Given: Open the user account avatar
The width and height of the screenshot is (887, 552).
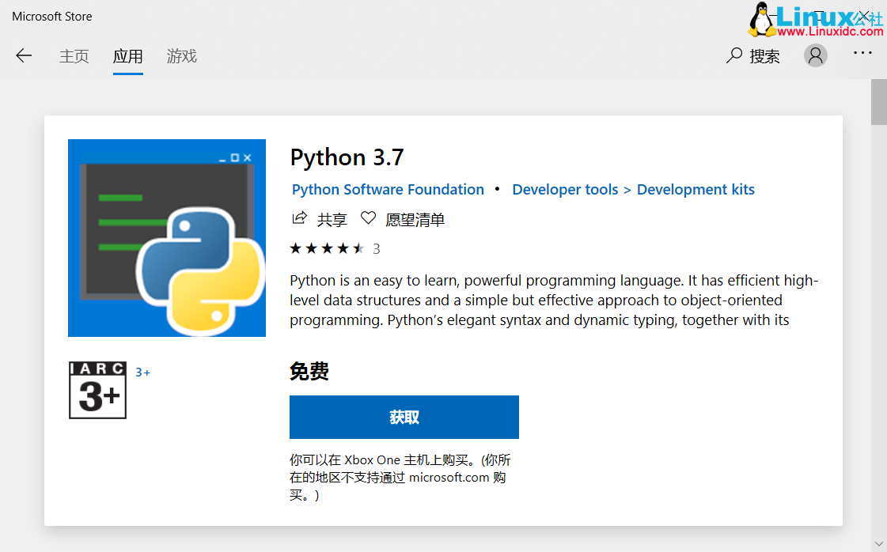Looking at the screenshot, I should pos(815,55).
